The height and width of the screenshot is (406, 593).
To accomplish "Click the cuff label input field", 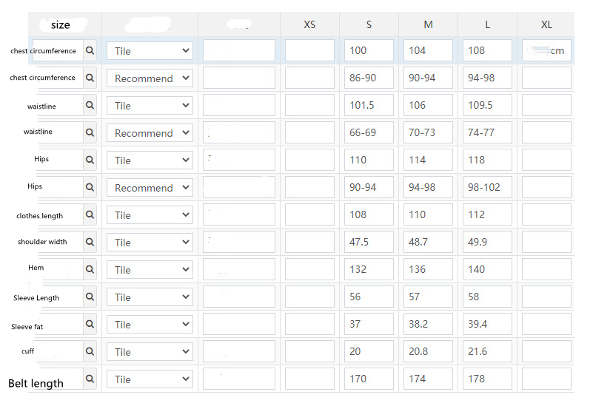I will (58, 352).
